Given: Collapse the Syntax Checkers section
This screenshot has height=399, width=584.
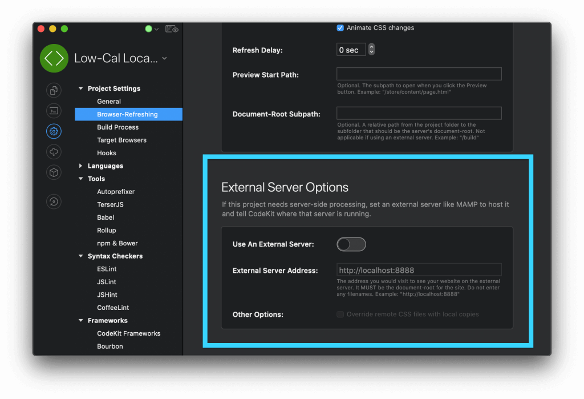Looking at the screenshot, I should (x=81, y=256).
